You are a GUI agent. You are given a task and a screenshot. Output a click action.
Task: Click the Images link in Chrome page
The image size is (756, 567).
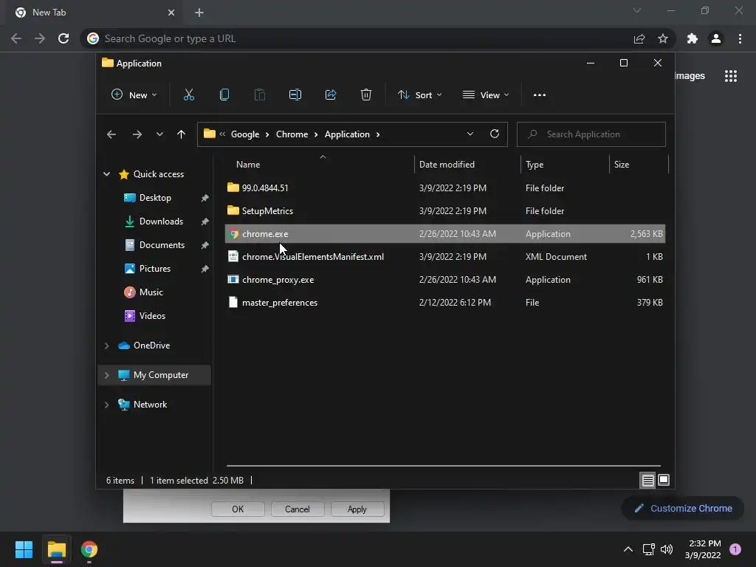tap(690, 76)
